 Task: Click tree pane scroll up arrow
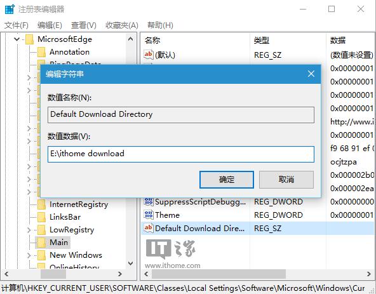click(131, 39)
